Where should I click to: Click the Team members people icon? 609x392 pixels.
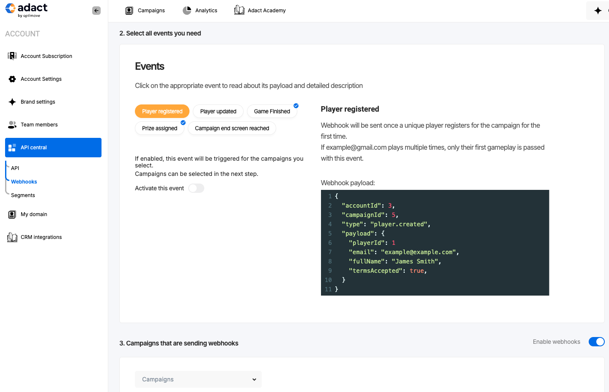12,125
